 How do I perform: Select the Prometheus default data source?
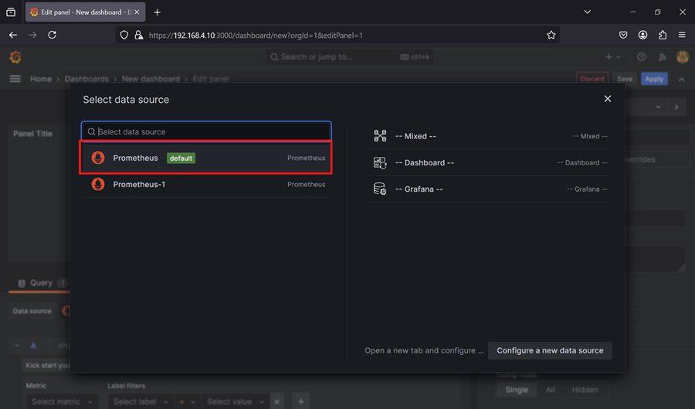(206, 158)
